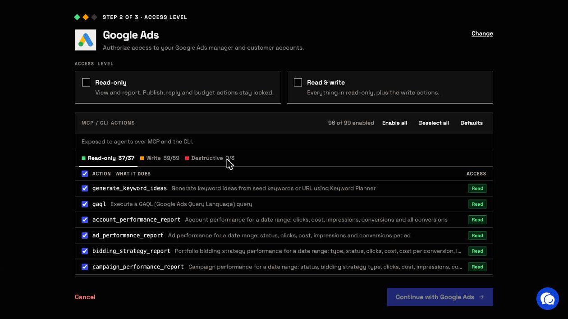Screen dimensions: 568x319
Task: Click the campaign_performance_report action name
Action: (x=138, y=267)
